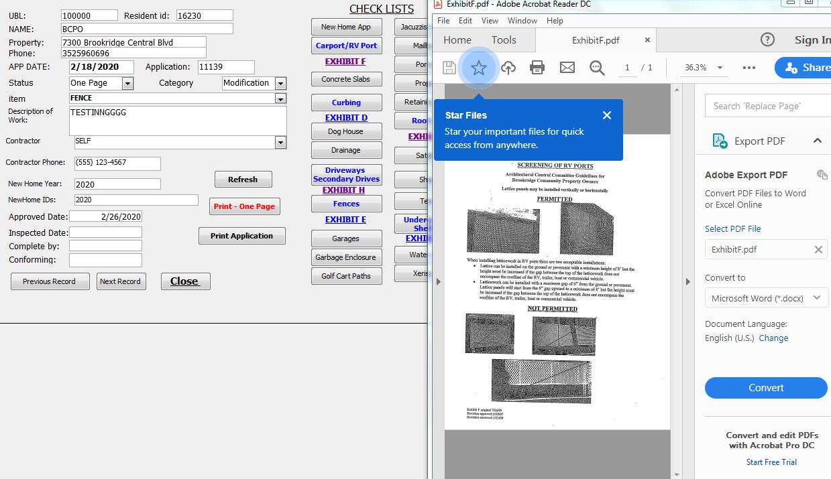Screen dimensions: 831x479
Task: Click the page number field
Action: click(x=627, y=68)
